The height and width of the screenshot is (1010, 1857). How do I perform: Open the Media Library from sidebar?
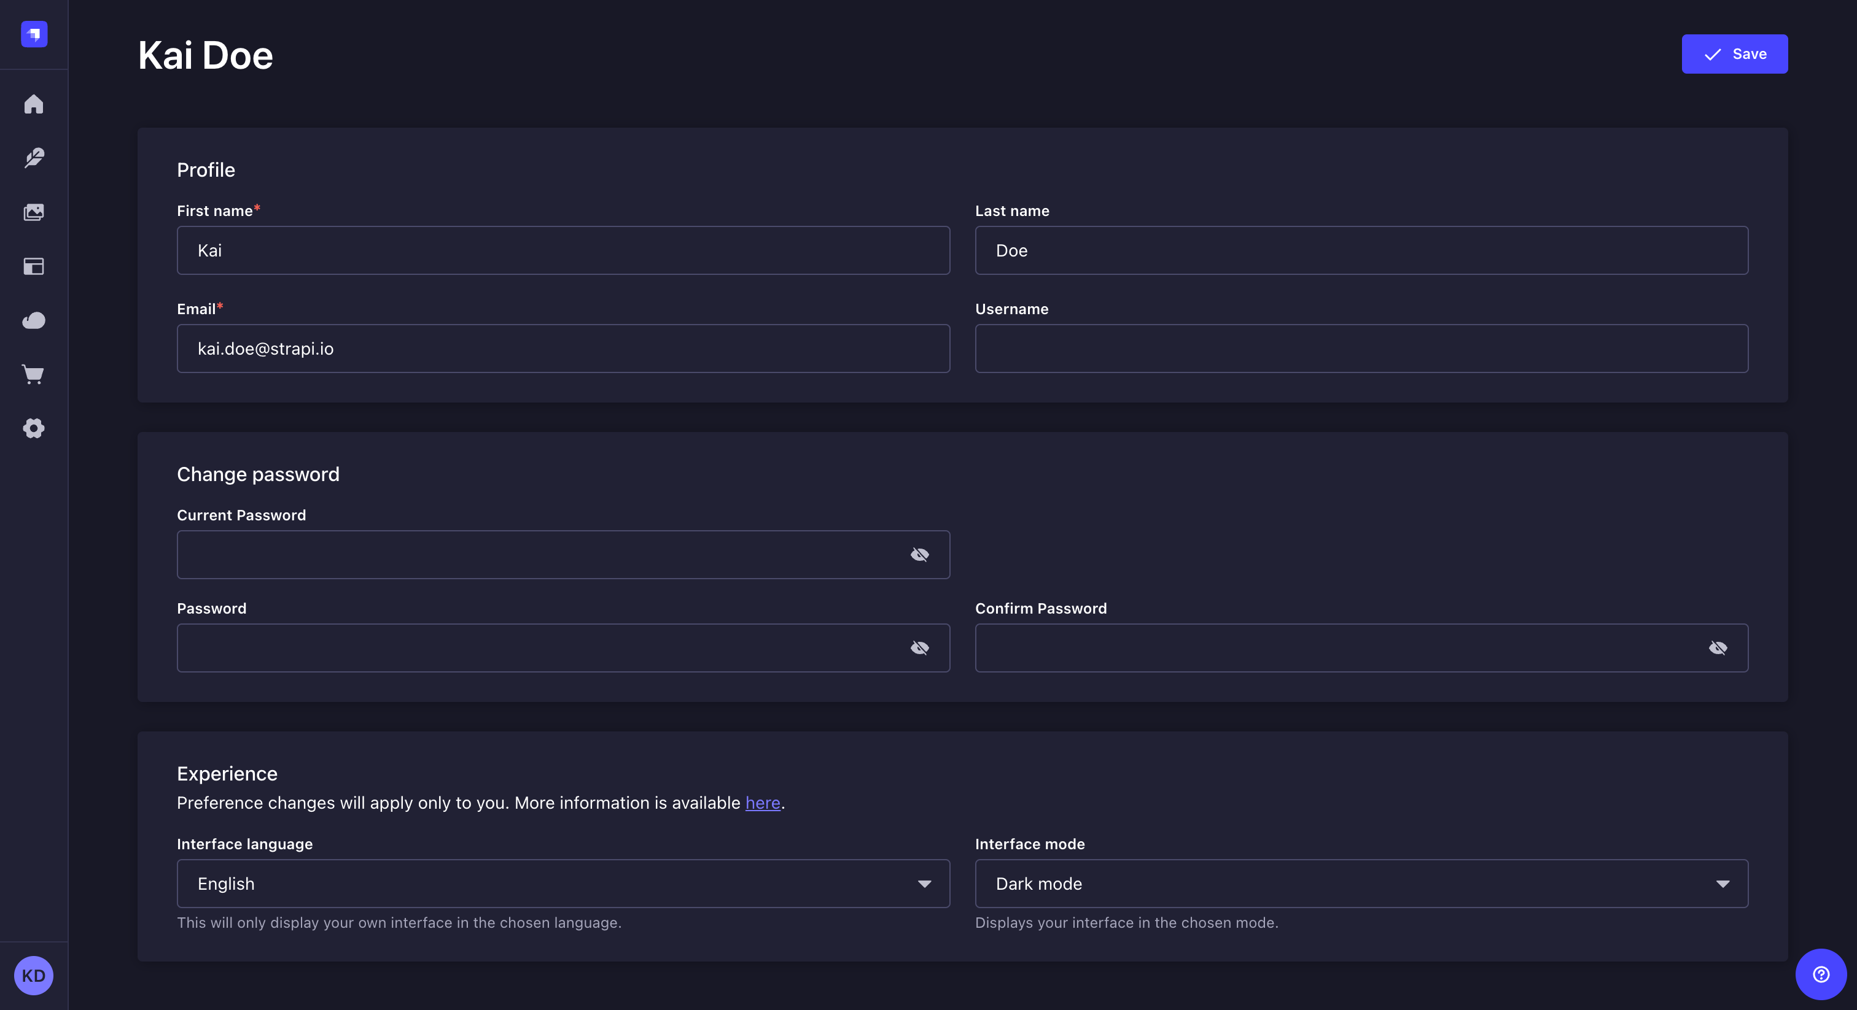(x=33, y=212)
